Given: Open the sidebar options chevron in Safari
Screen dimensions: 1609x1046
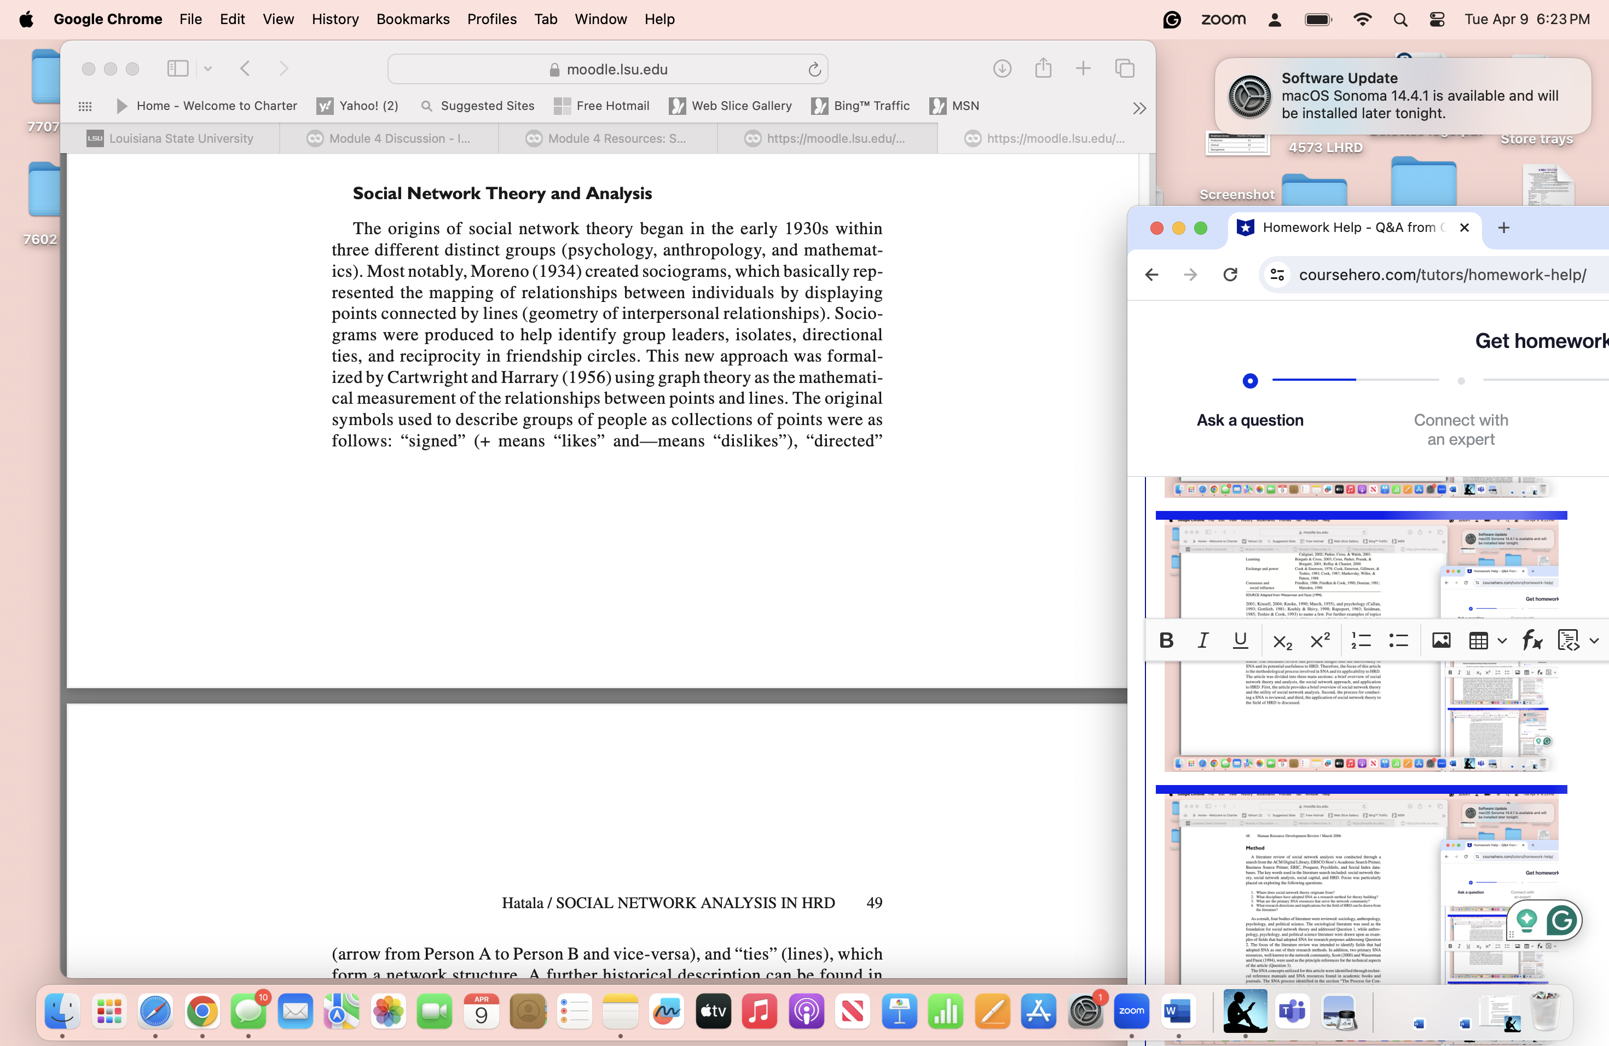Looking at the screenshot, I should [x=208, y=68].
